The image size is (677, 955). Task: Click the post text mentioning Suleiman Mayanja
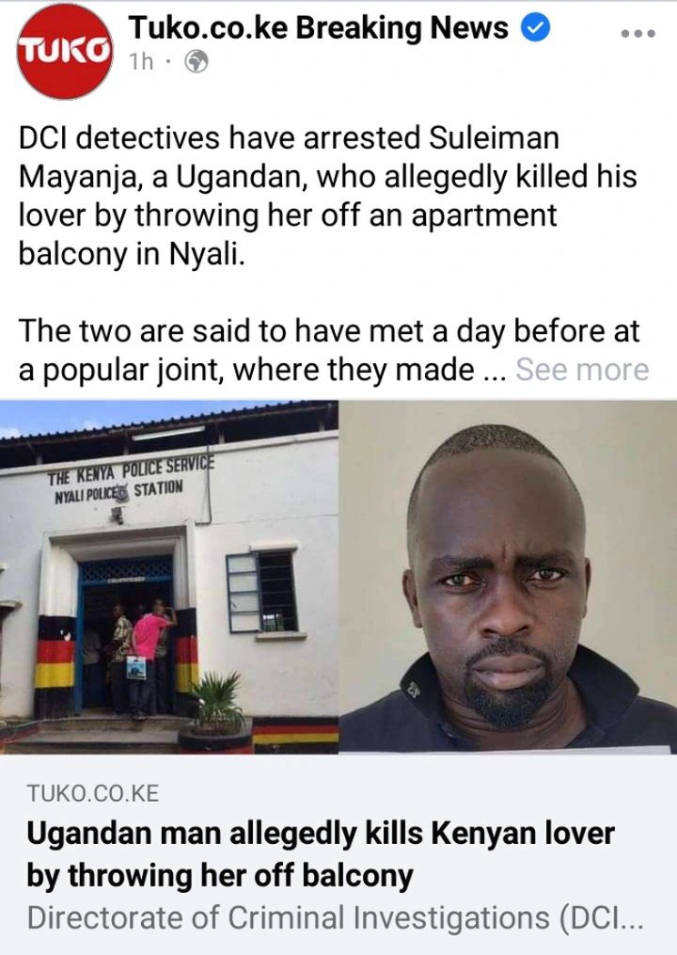(x=327, y=196)
